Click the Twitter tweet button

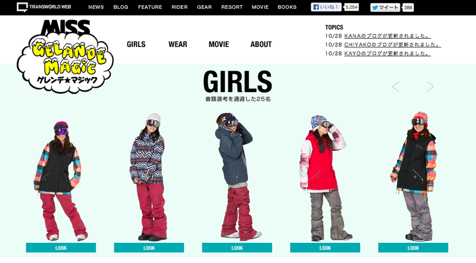(x=385, y=8)
